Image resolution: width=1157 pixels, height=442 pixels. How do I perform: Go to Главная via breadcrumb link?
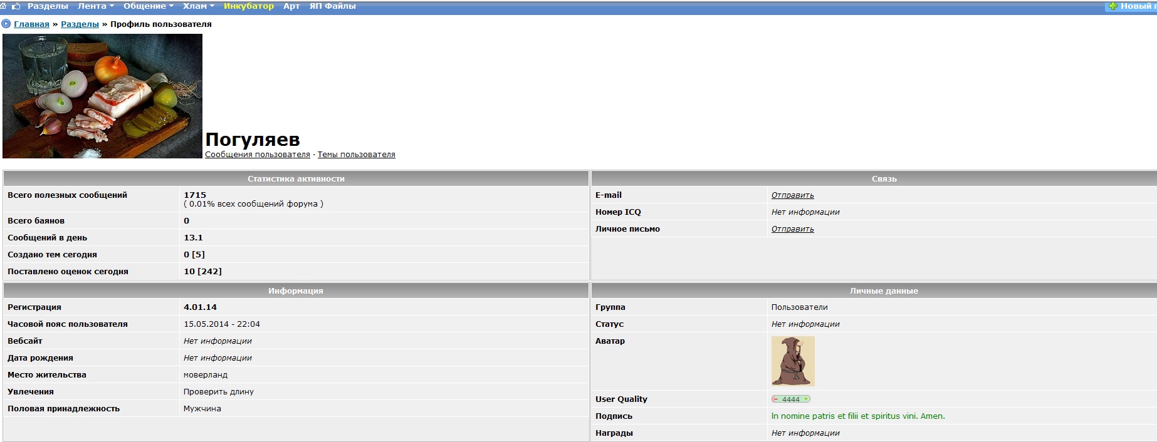31,24
